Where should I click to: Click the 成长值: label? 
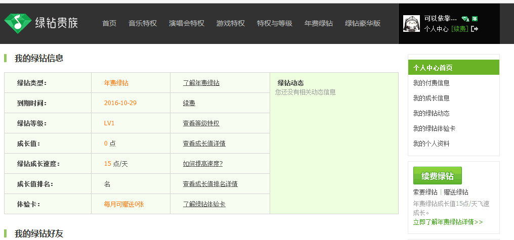coord(28,143)
